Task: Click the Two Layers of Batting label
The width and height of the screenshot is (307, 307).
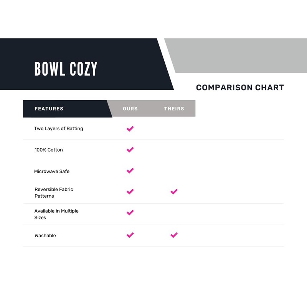Action: point(58,129)
